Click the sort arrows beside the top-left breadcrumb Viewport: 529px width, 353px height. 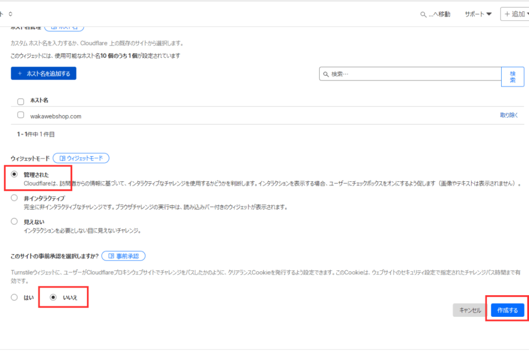click(10, 14)
